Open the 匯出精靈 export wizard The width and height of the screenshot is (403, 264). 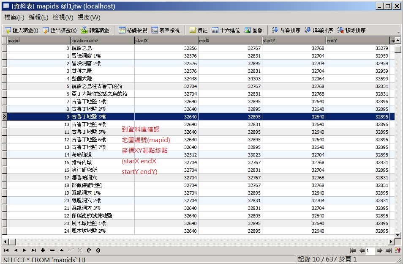[60, 30]
